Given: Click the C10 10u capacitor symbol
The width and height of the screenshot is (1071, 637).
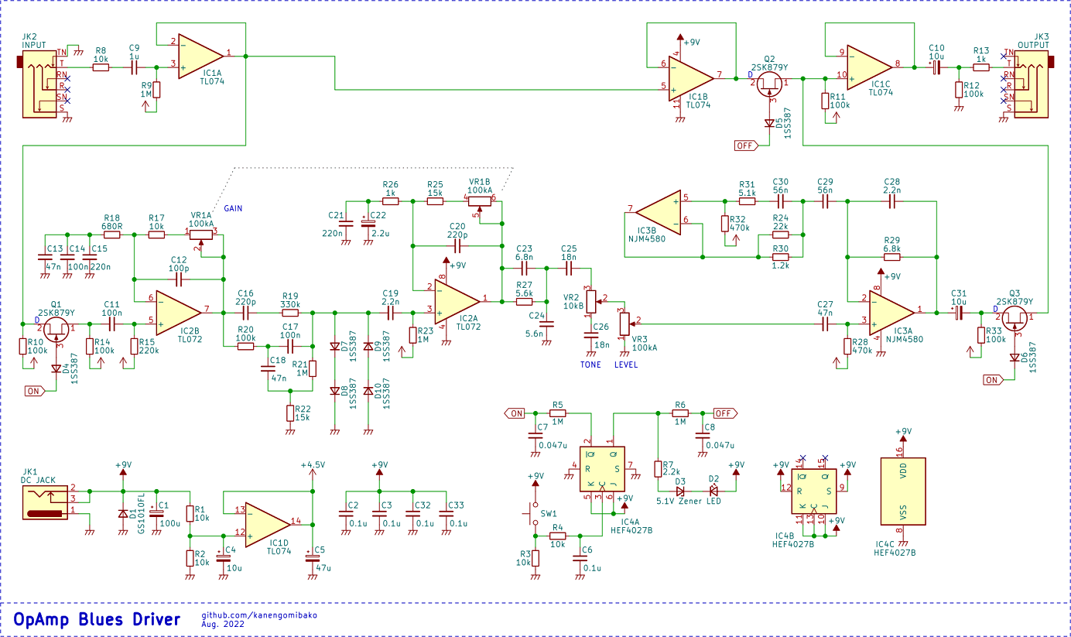Looking at the screenshot, I should click(x=936, y=67).
